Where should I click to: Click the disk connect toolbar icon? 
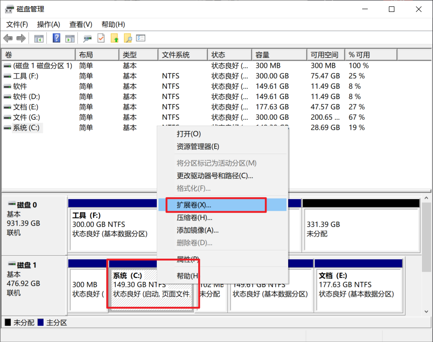tap(87, 39)
